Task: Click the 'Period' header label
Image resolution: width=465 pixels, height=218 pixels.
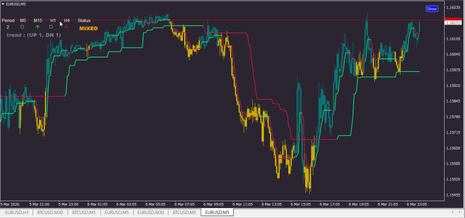Action: (8, 20)
